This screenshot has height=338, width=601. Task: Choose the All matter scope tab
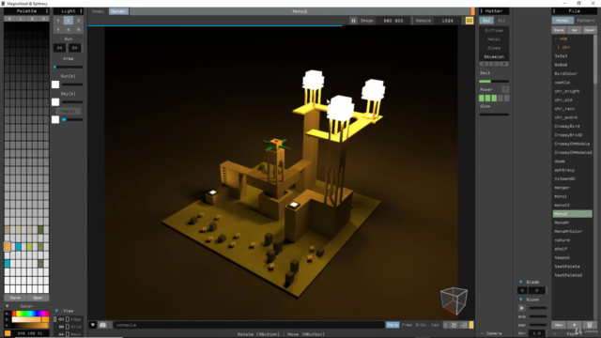[x=501, y=21]
